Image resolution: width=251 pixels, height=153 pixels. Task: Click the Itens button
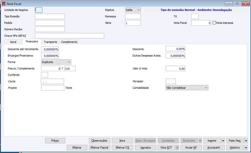(122, 141)
